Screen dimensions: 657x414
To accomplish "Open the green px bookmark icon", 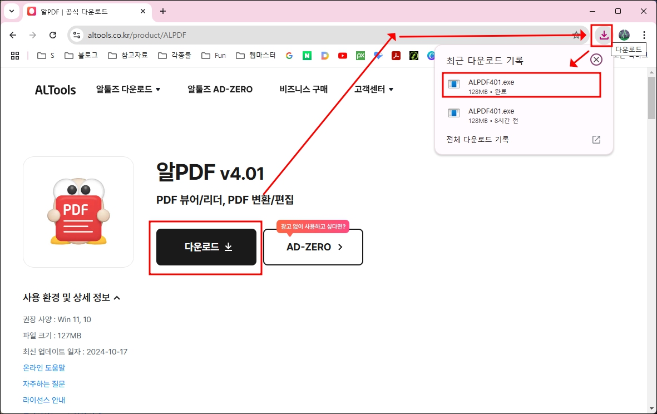I will point(360,55).
